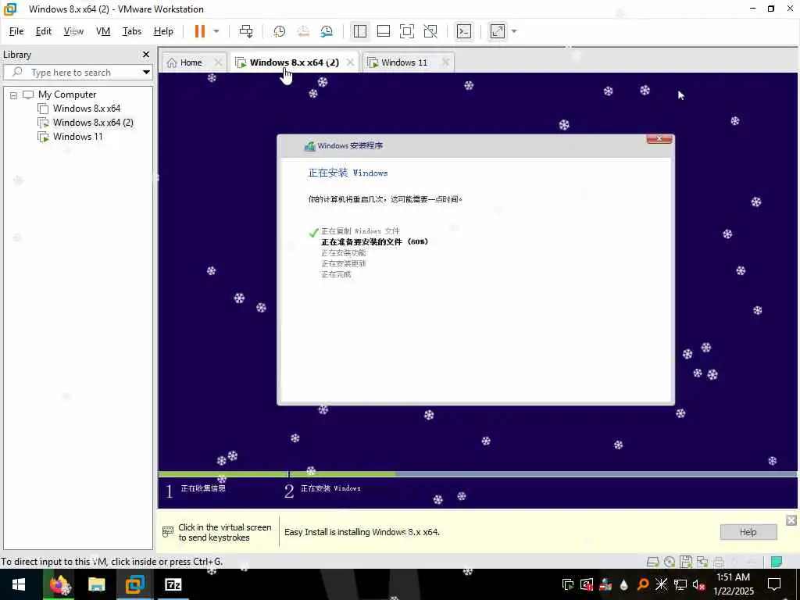Open the snapshot manager icon

tap(327, 31)
